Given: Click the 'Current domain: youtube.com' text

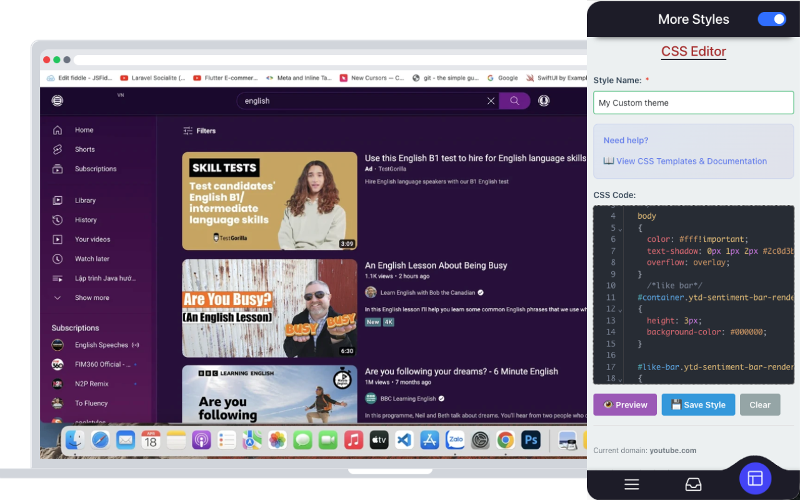Looking at the screenshot, I should [645, 451].
